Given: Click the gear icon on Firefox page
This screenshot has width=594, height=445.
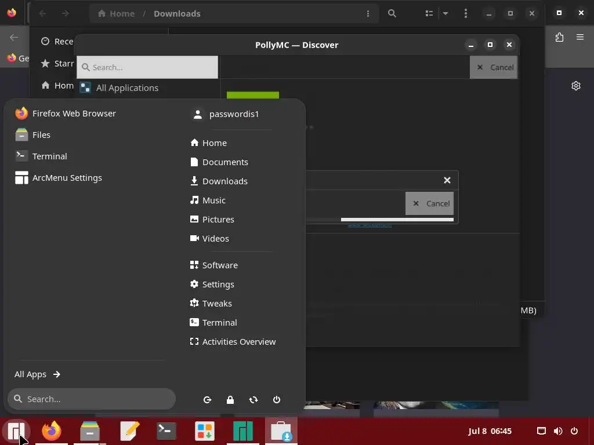Looking at the screenshot, I should click(576, 86).
